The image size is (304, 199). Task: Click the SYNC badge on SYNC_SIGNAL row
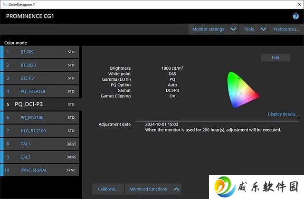coord(71,170)
